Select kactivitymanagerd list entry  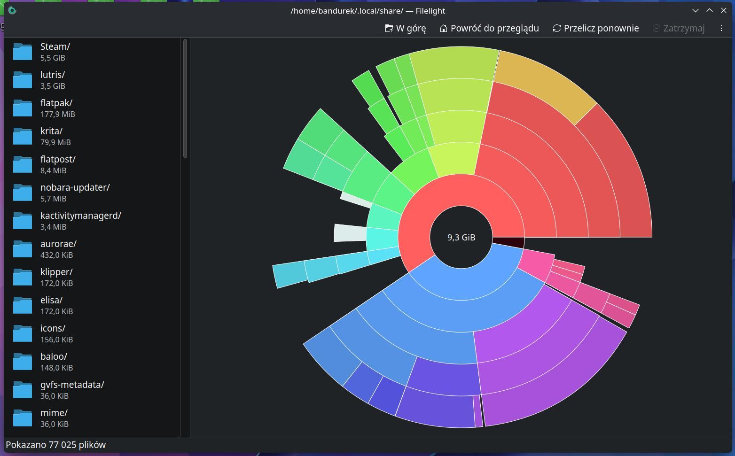pos(81,221)
